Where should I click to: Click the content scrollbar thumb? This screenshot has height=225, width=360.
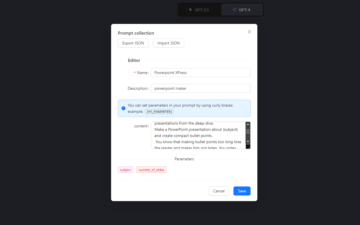(x=248, y=132)
